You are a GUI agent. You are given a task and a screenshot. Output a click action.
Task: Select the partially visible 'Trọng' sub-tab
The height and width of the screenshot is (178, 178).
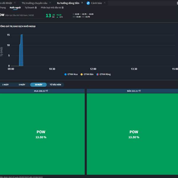coord(3,8)
